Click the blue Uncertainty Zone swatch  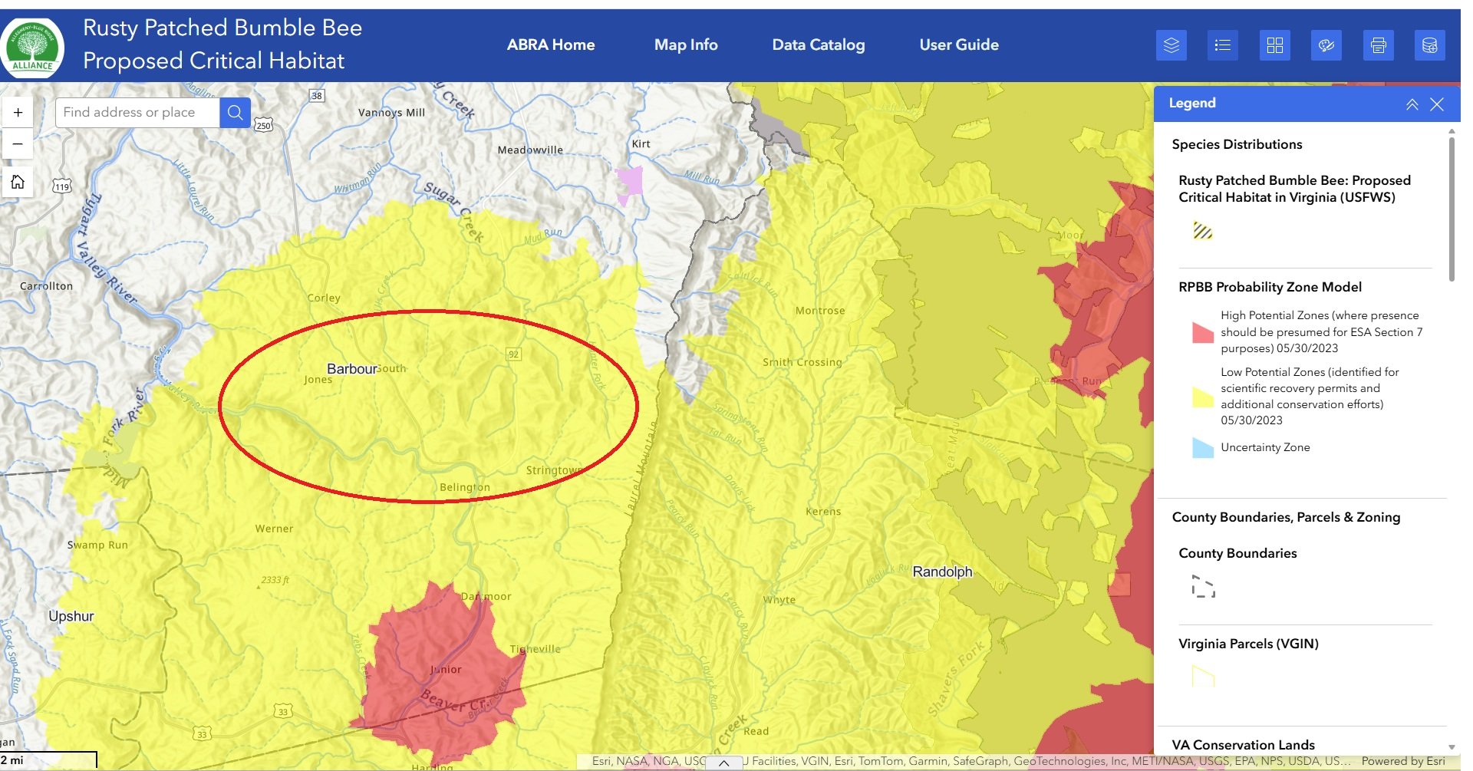[1202, 447]
